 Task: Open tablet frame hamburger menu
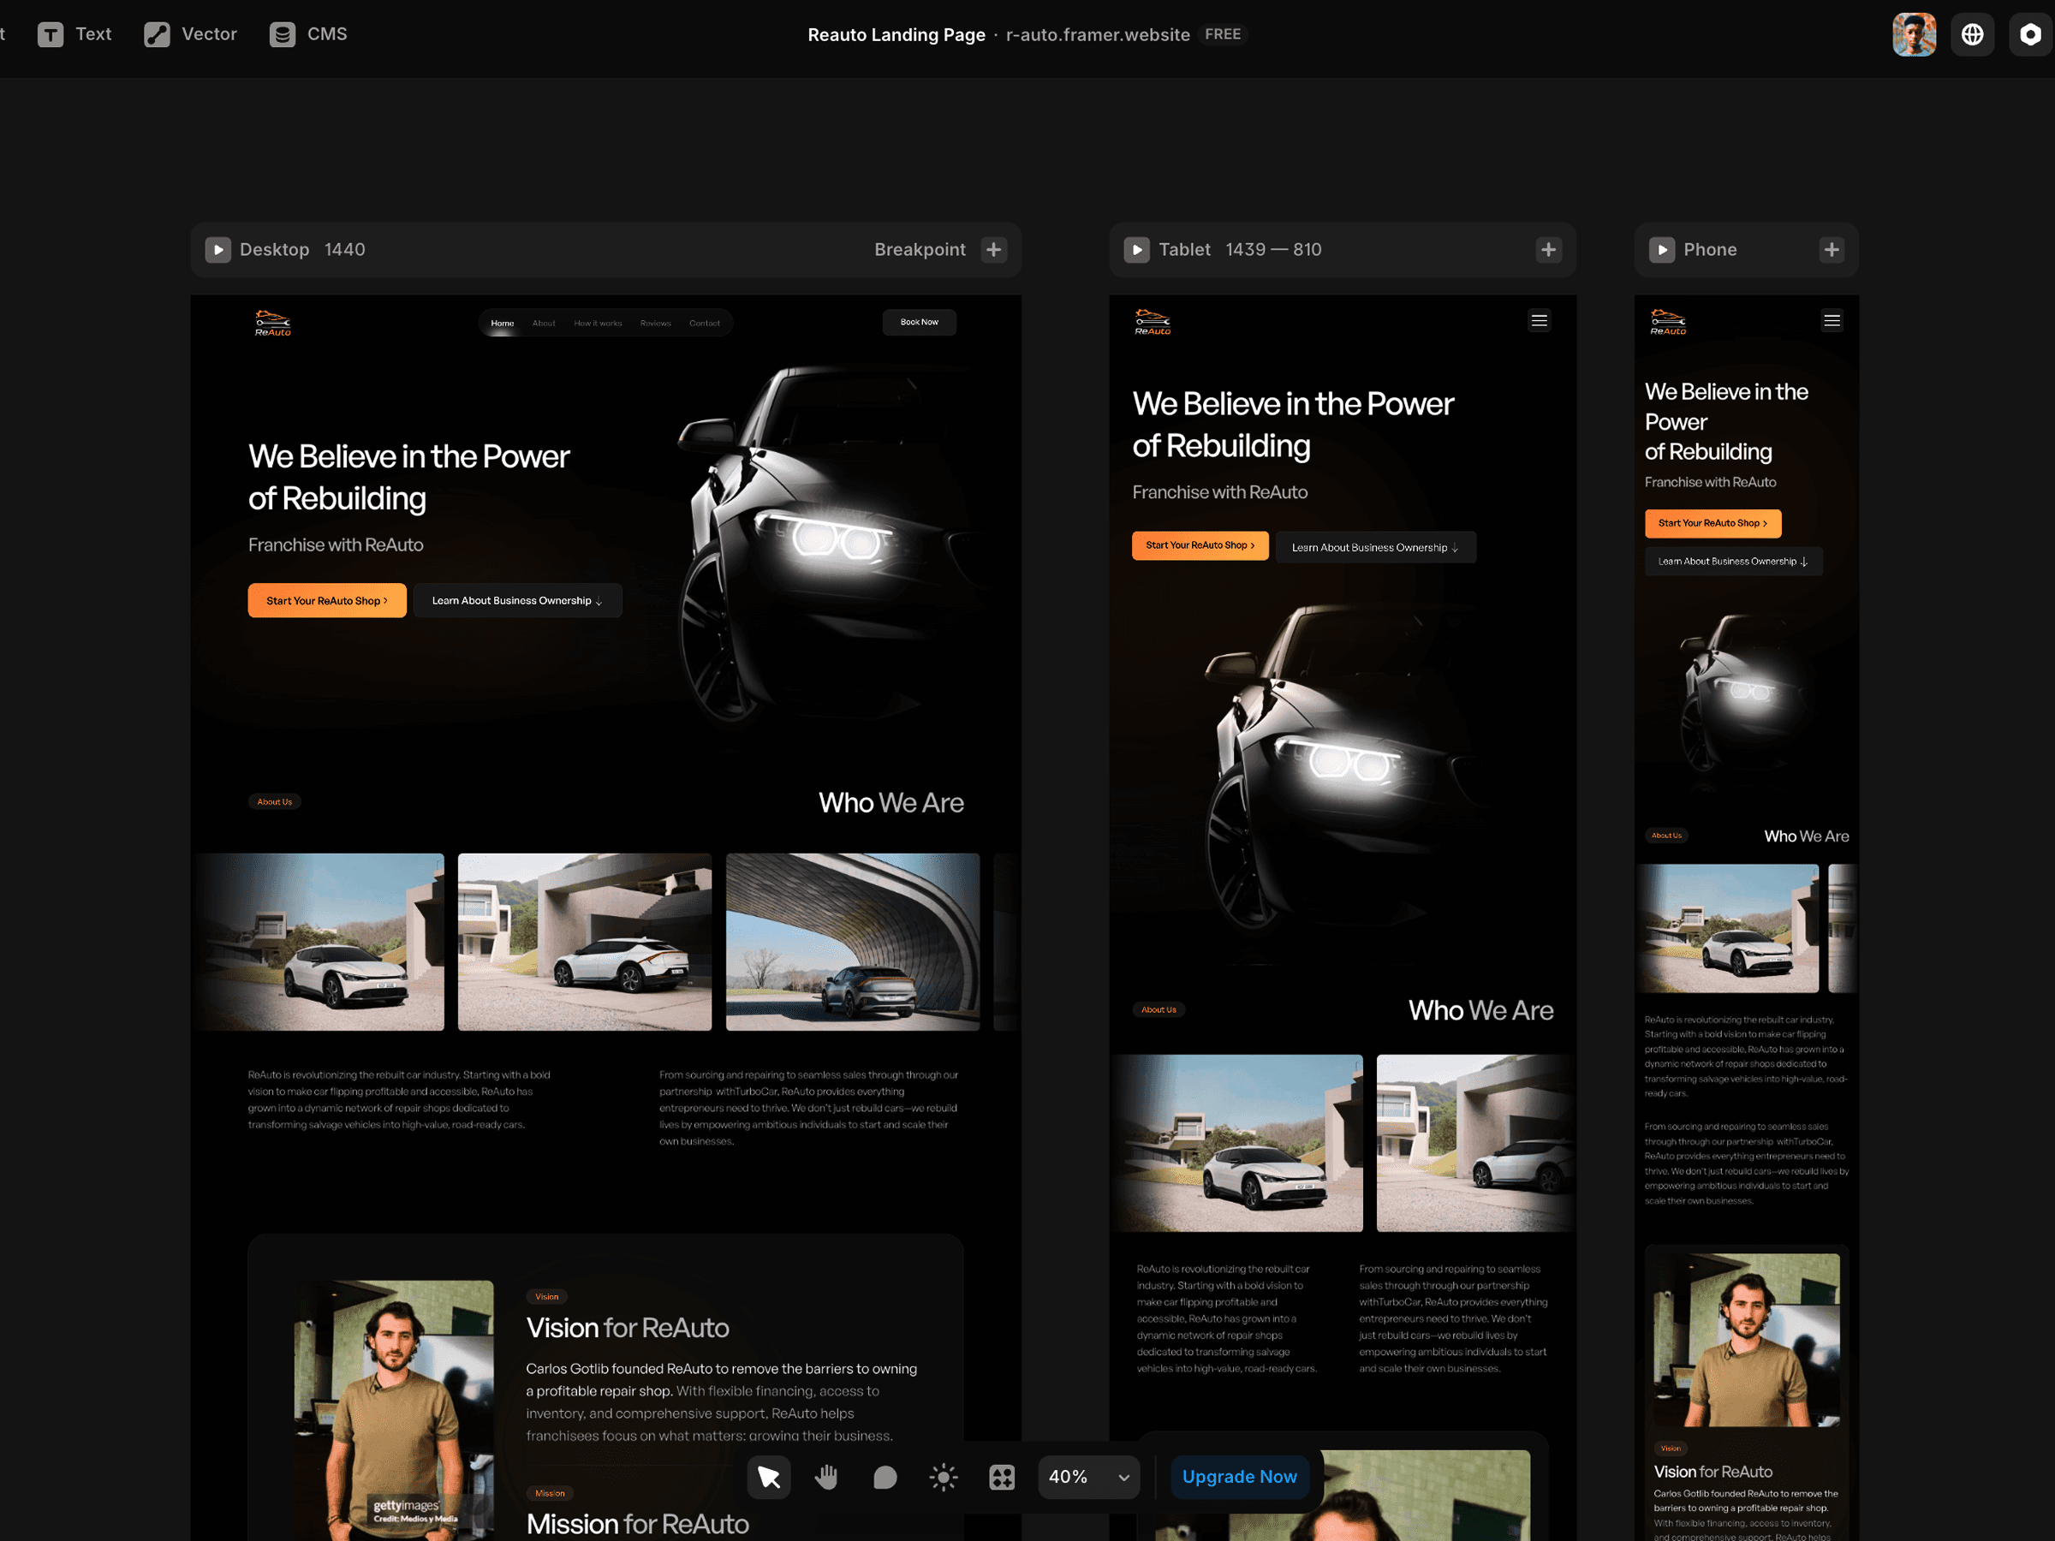click(1539, 320)
